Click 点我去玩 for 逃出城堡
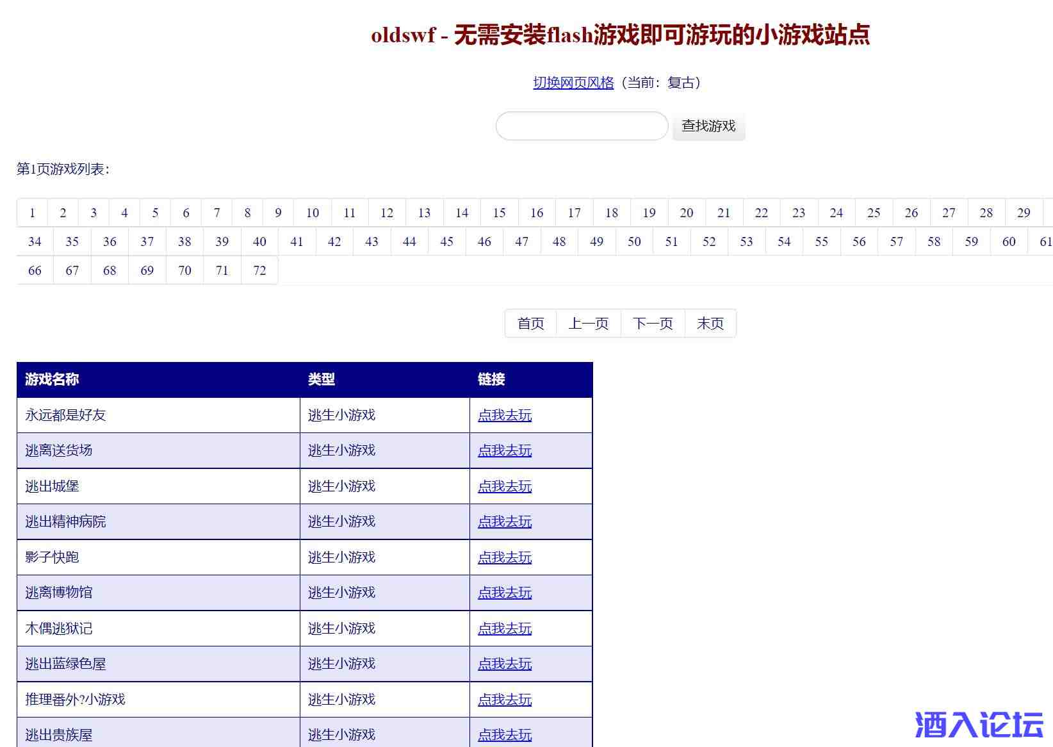This screenshot has width=1053, height=747. click(505, 486)
